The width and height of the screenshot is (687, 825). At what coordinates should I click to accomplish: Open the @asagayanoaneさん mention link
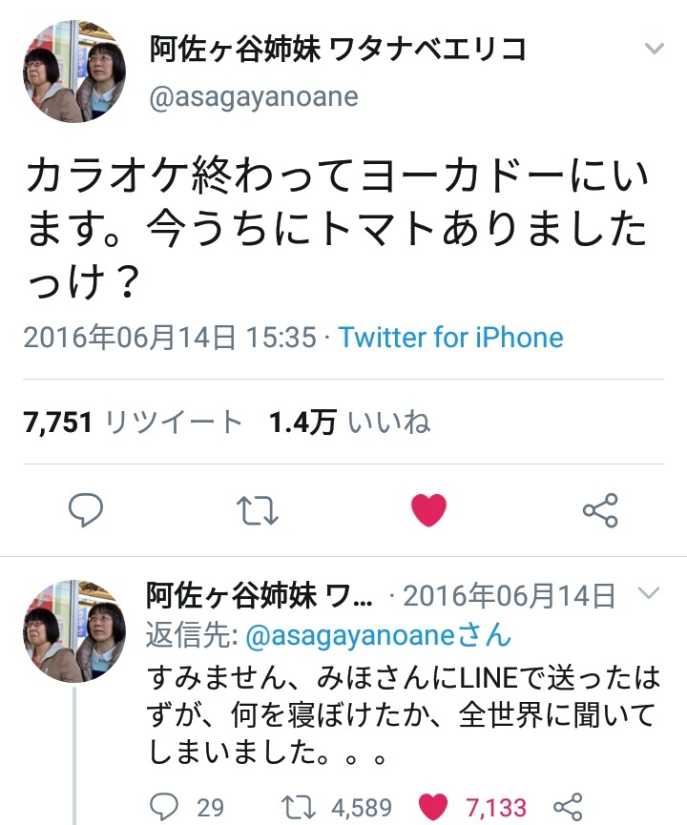coord(379,635)
